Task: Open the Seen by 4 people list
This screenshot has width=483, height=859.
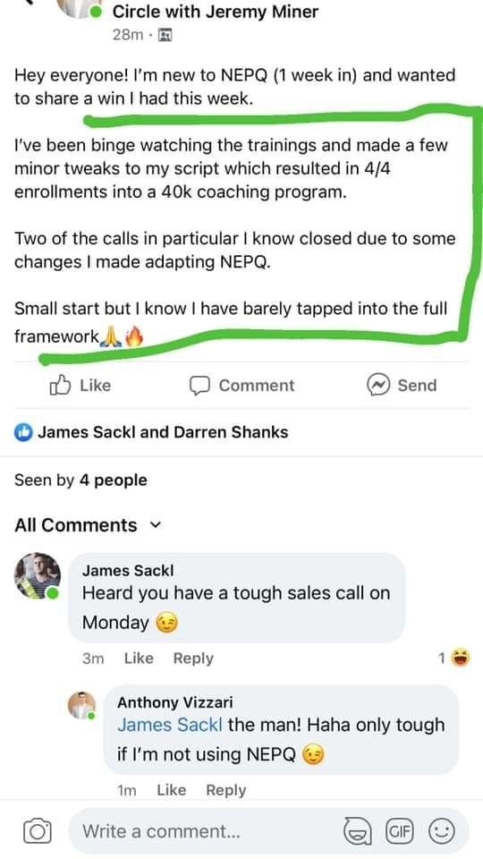Action: pos(80,481)
